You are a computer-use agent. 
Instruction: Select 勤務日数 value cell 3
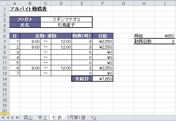tap(165, 41)
